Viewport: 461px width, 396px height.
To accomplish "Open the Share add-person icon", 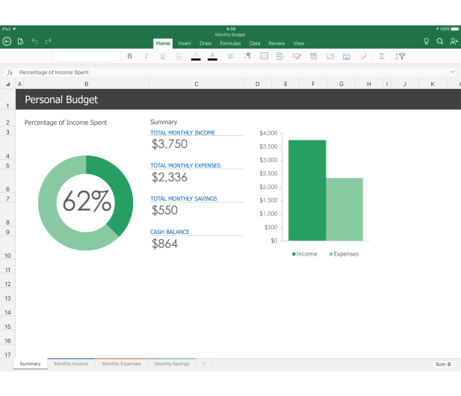I will click(454, 41).
